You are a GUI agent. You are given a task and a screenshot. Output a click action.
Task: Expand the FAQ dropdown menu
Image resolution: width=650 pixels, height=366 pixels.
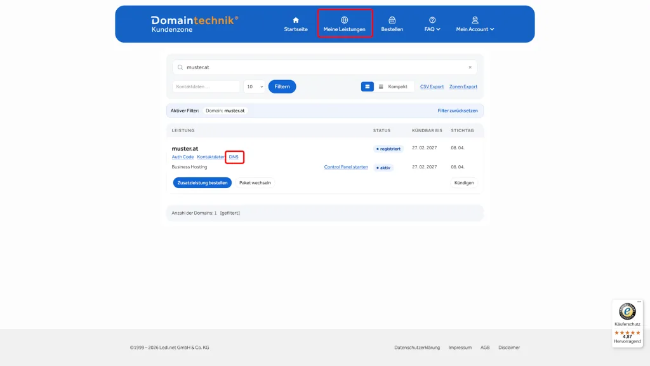[x=432, y=25]
